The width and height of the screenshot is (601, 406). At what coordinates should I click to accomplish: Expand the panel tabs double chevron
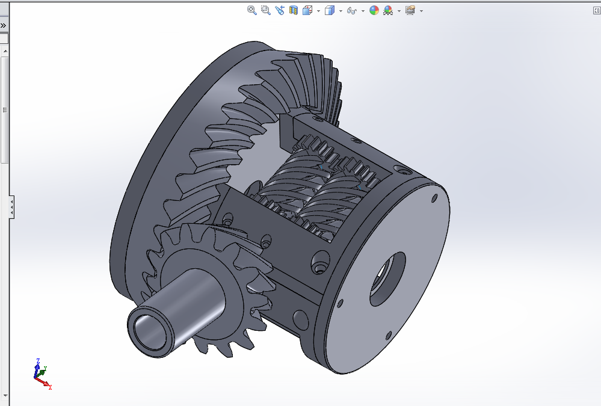[4, 26]
